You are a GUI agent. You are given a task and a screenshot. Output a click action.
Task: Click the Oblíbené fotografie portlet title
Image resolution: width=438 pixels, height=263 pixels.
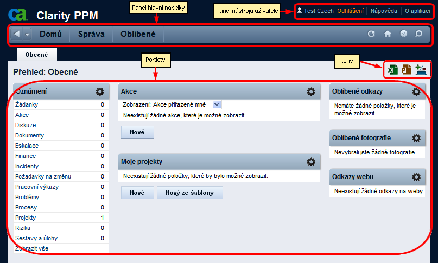[361, 138]
